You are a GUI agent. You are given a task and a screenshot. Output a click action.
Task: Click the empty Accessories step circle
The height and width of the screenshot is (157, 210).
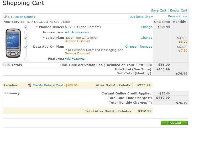[26, 32]
